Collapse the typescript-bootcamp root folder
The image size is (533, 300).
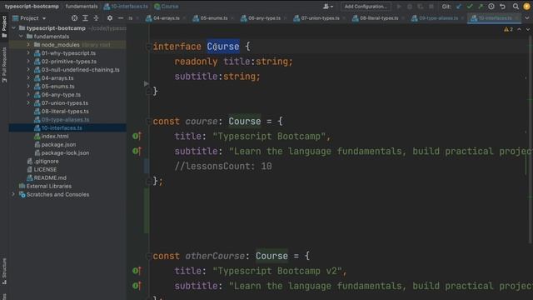click(x=14, y=27)
